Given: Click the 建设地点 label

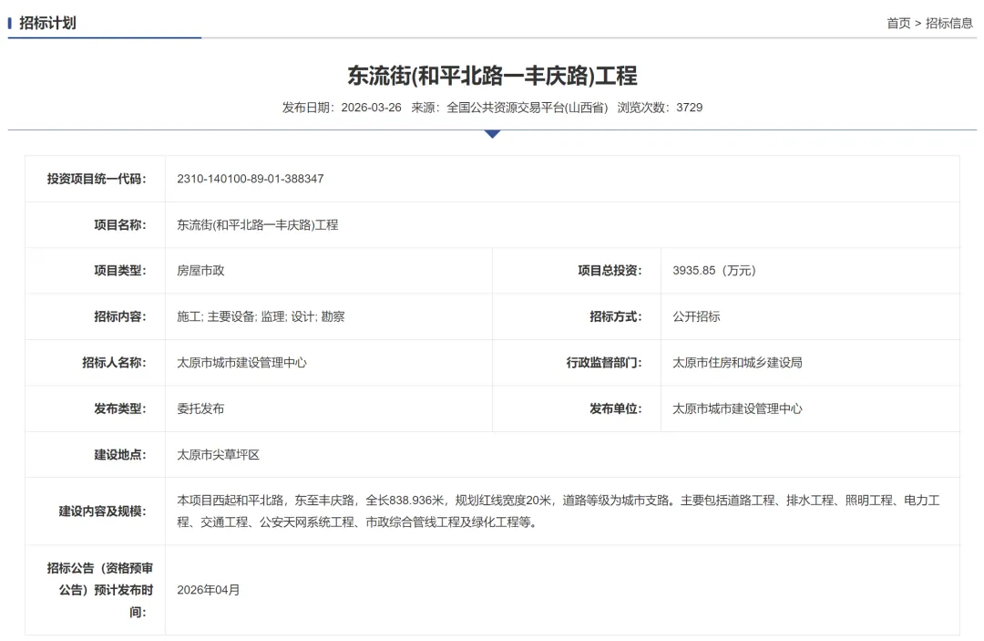Looking at the screenshot, I should click(120, 455).
